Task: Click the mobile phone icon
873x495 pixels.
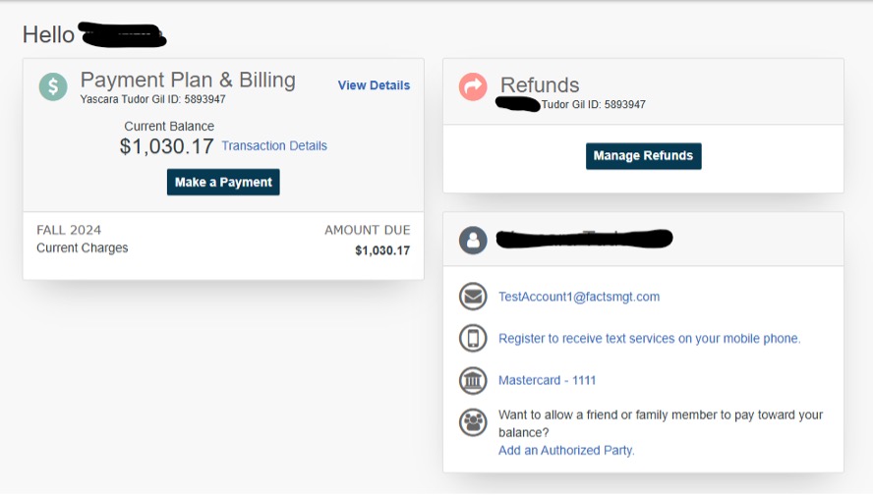Action: tap(473, 338)
